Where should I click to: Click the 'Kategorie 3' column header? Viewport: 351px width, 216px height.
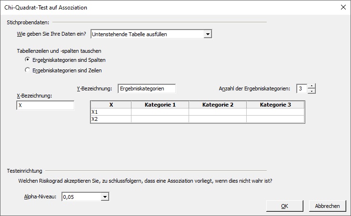pyautogui.click(x=275, y=105)
